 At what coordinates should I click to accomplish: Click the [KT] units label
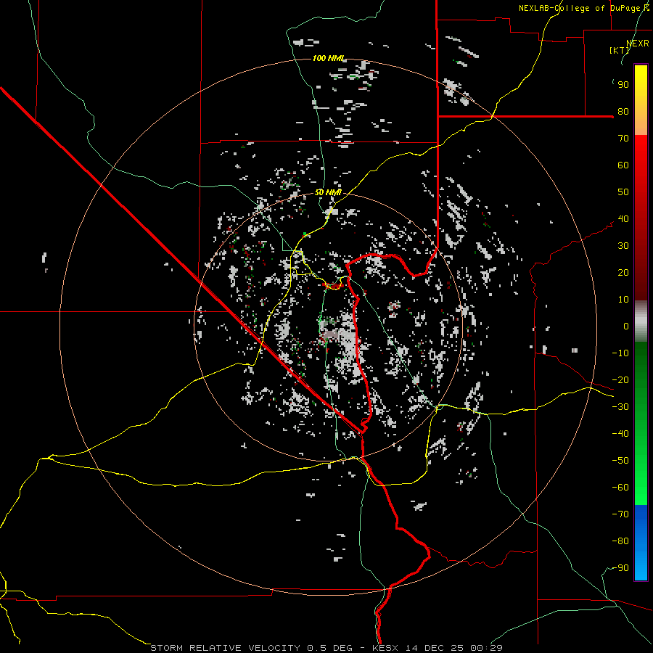coord(620,50)
